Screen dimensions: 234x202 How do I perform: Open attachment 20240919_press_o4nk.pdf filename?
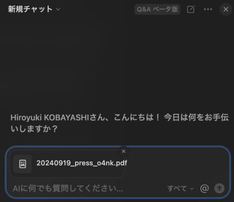(82, 163)
